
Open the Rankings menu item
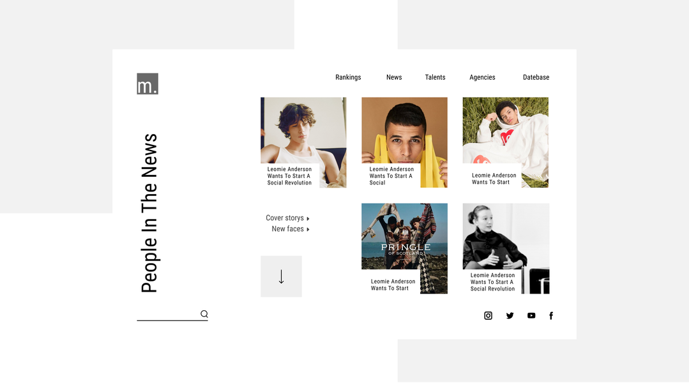pyautogui.click(x=348, y=77)
